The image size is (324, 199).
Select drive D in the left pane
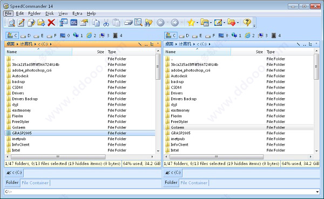[25, 36]
